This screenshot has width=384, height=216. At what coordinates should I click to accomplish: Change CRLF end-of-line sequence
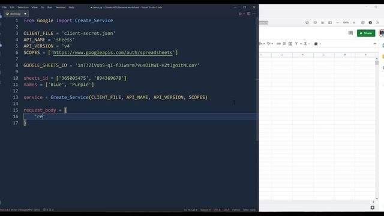(226, 210)
